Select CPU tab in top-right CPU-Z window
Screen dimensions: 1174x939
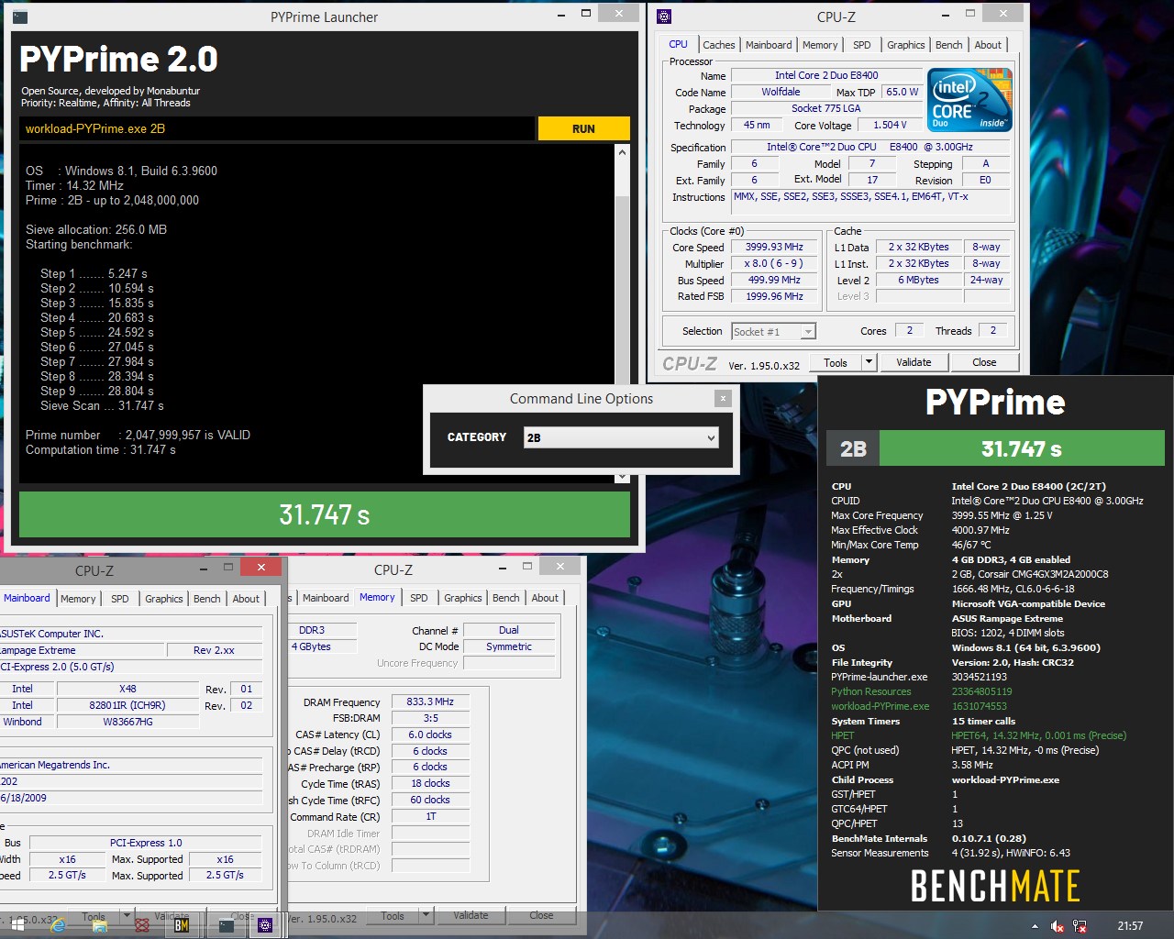click(678, 44)
